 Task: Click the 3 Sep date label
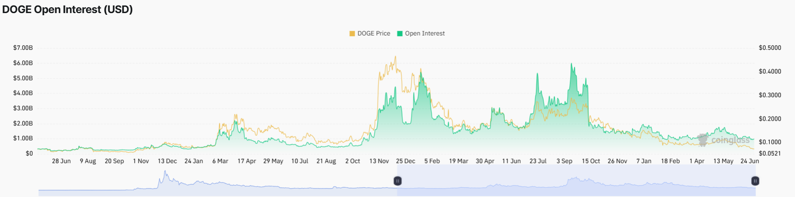tap(564, 161)
